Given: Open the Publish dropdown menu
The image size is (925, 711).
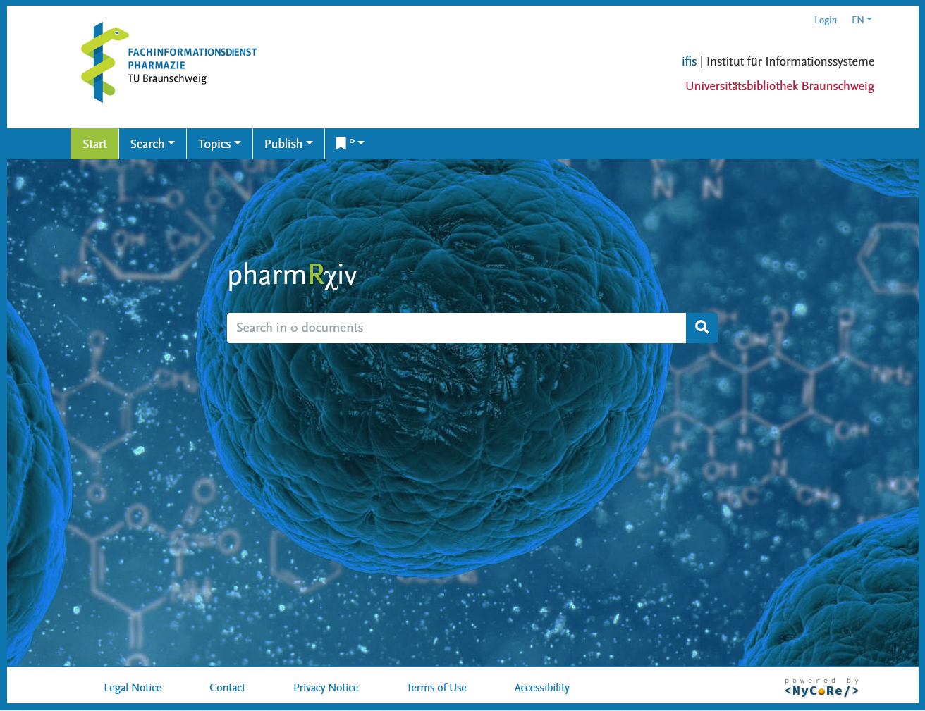Looking at the screenshot, I should pyautogui.click(x=288, y=144).
